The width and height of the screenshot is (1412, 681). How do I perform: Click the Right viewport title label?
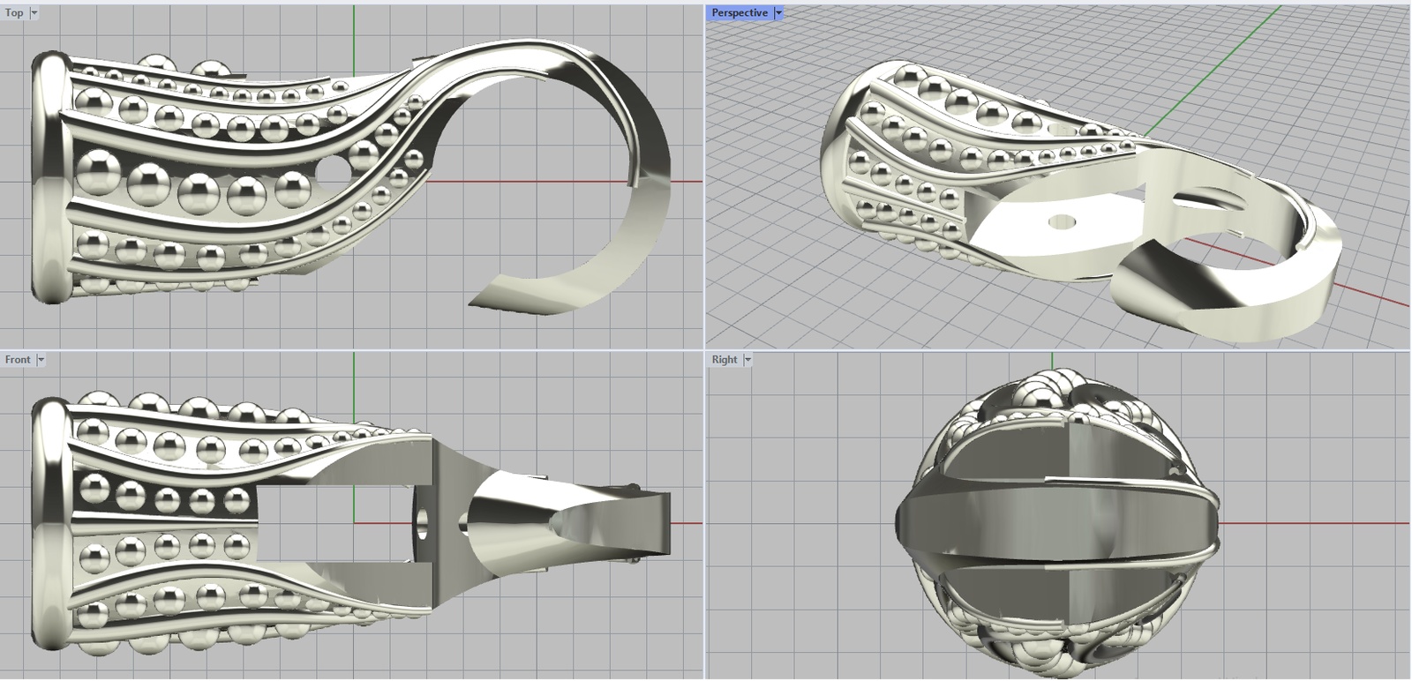tap(724, 359)
